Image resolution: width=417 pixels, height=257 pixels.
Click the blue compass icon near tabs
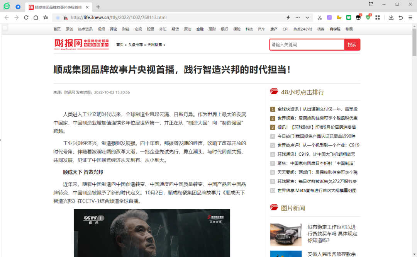coord(18,7)
